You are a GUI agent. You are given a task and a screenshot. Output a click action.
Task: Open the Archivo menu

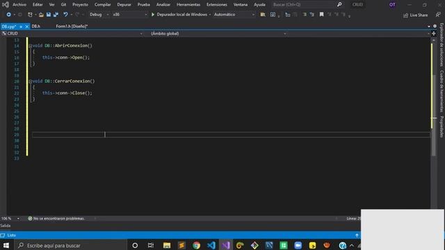(19, 5)
